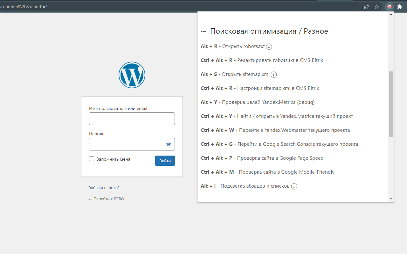This screenshot has width=407, height=254.
Task: Select Перейти в Google Search Console row
Action: [x=279, y=144]
